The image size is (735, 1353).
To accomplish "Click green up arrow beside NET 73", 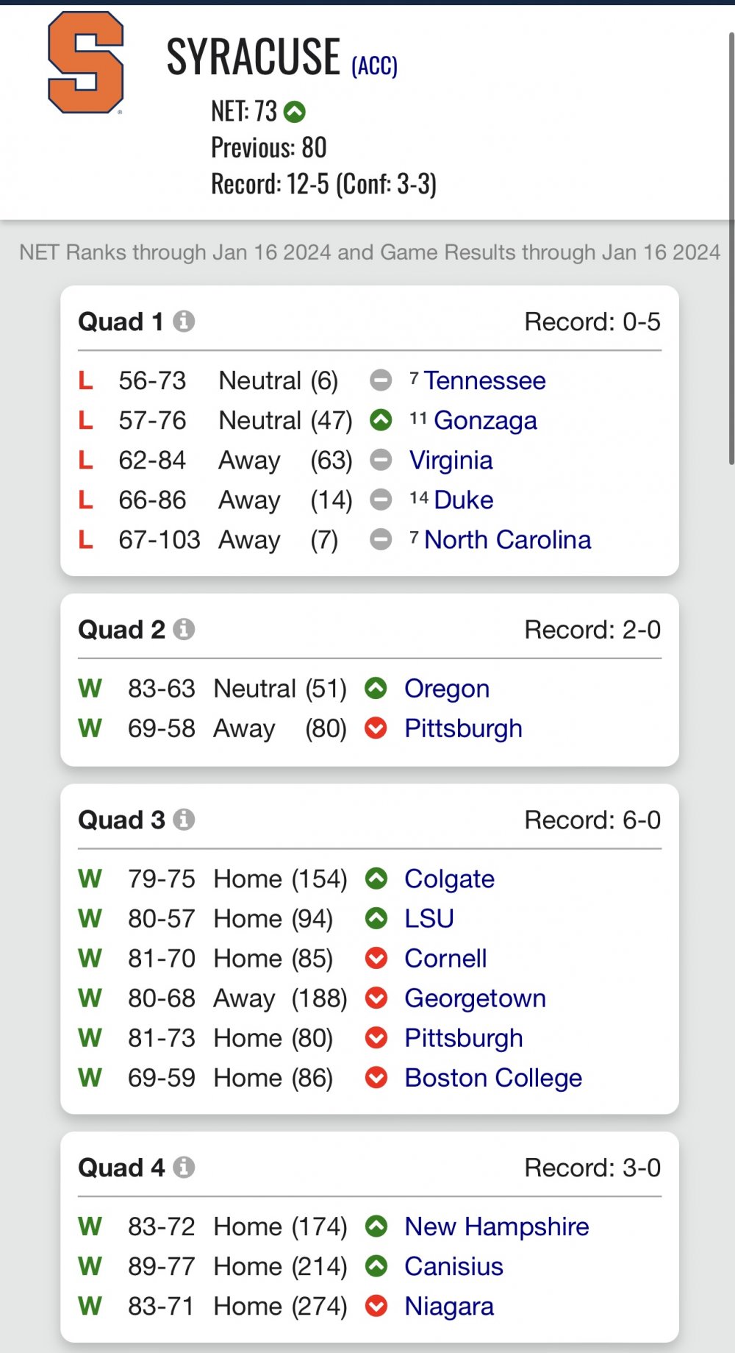I will pyautogui.click(x=295, y=112).
